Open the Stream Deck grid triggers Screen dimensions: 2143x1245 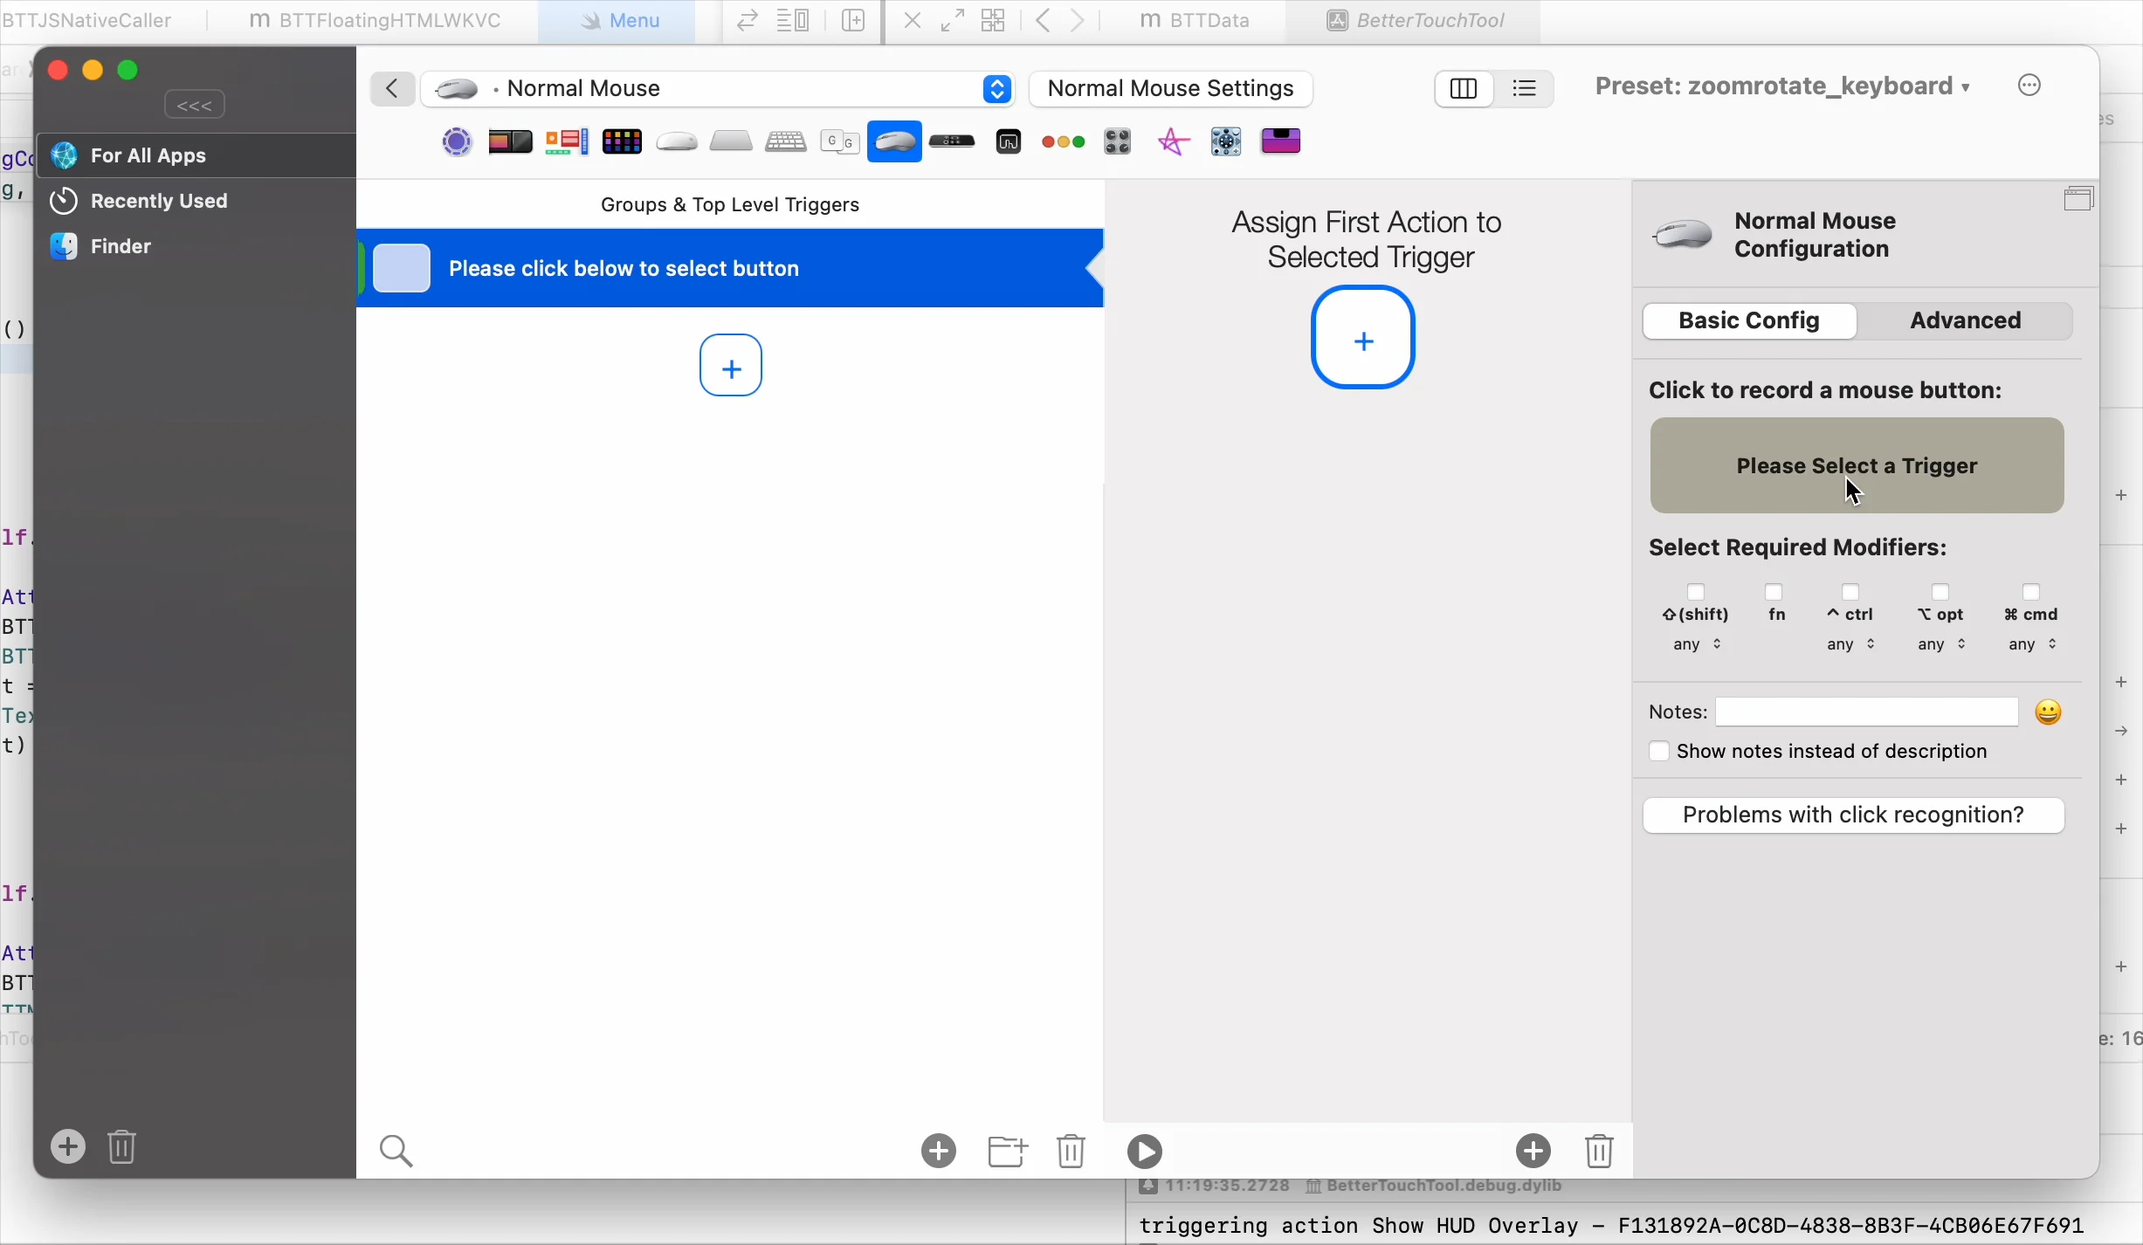[623, 141]
